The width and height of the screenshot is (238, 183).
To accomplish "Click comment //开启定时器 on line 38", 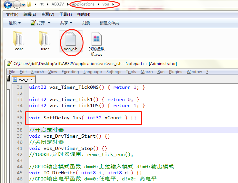I will (x=46, y=130).
